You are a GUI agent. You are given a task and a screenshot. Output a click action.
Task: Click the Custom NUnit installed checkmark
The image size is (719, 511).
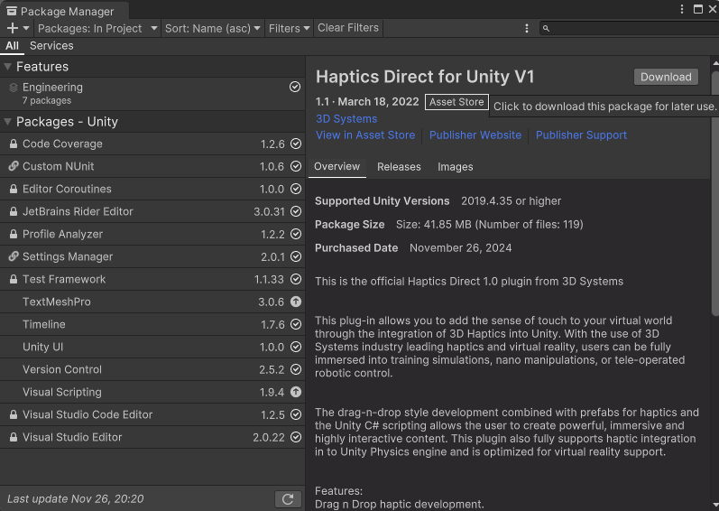point(296,166)
